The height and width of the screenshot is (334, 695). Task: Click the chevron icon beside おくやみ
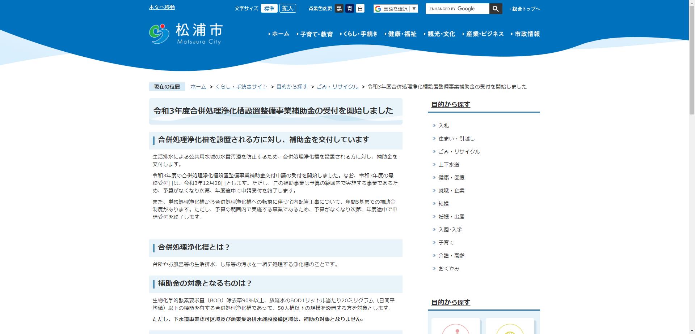click(434, 268)
